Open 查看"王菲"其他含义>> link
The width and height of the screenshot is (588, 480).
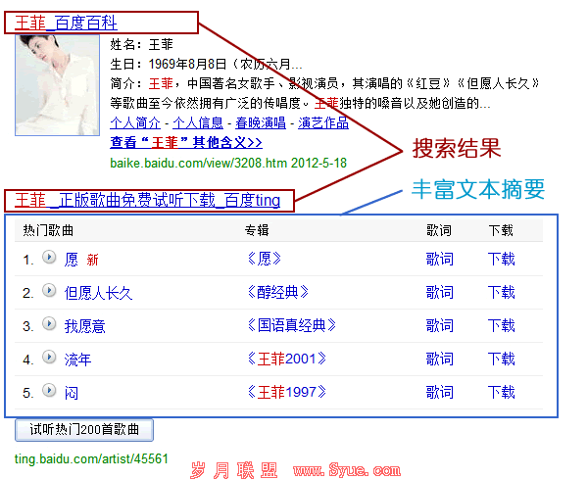[186, 142]
